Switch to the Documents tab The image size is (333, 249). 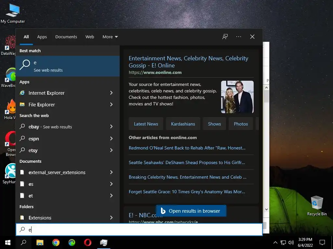pos(66,37)
